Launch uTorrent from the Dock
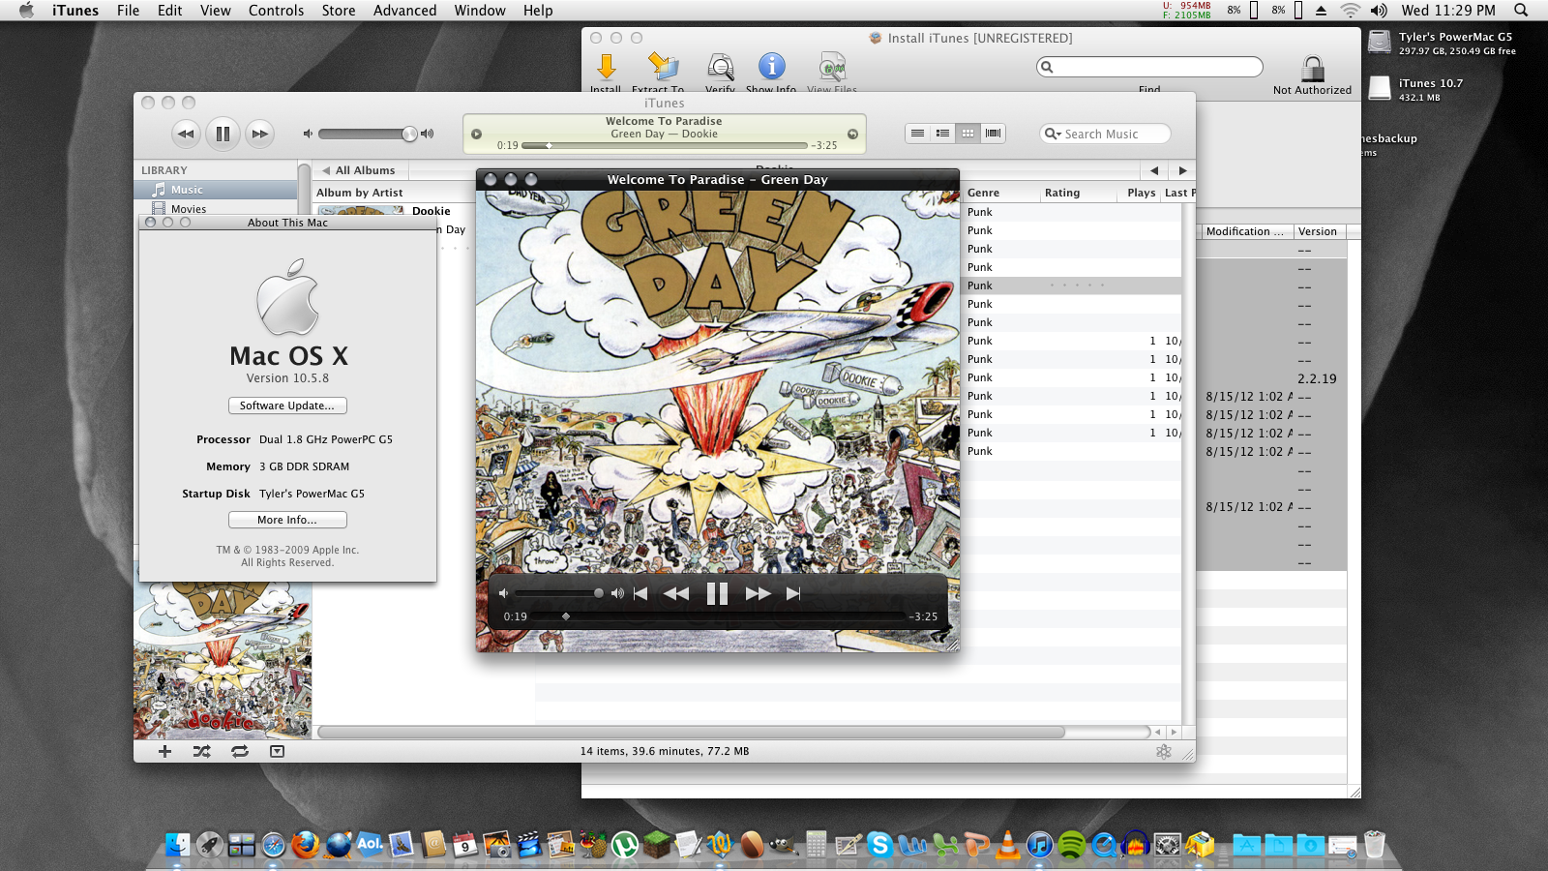This screenshot has width=1548, height=871. coord(625,845)
